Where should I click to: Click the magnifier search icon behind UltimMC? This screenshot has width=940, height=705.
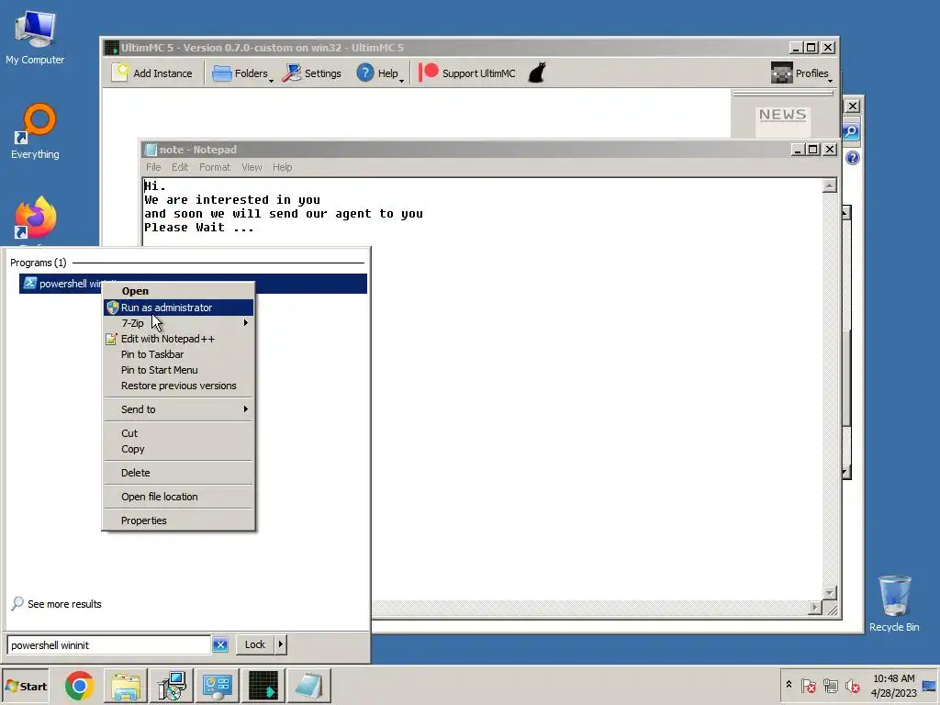851,132
